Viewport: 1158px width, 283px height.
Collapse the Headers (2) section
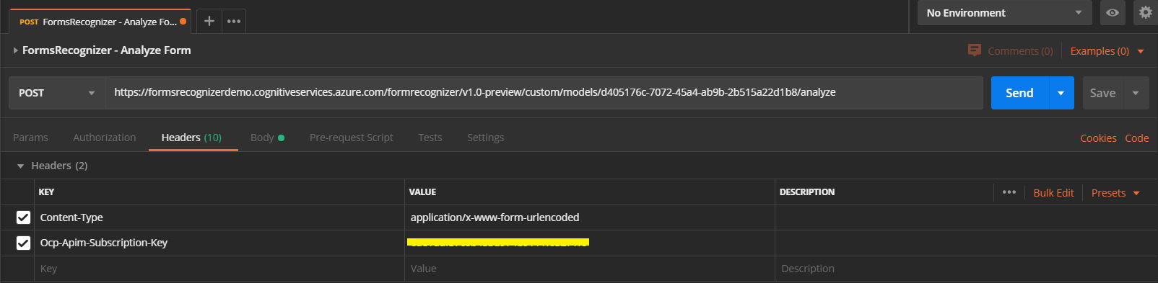20,166
